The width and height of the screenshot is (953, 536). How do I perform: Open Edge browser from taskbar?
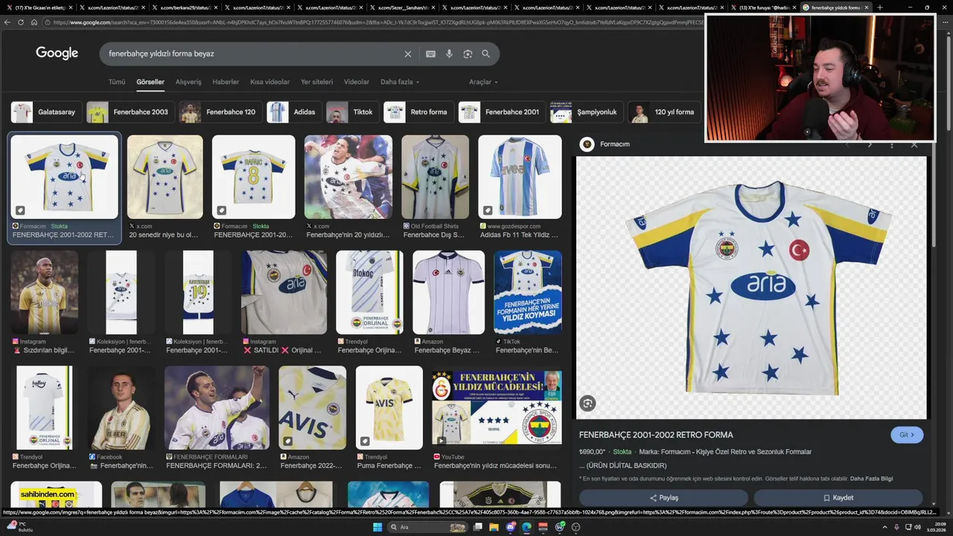527,527
